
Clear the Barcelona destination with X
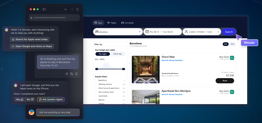[140, 32]
